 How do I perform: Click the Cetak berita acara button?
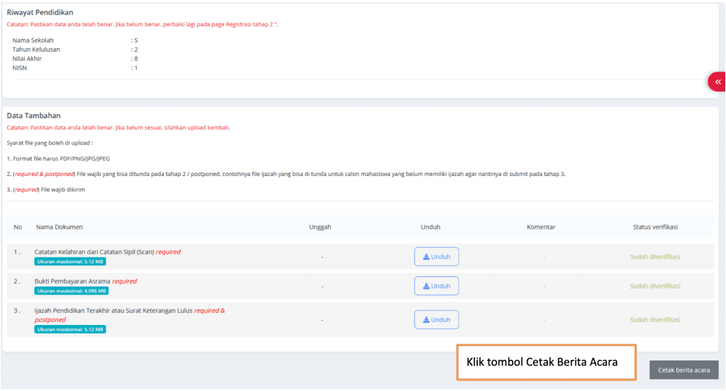pyautogui.click(x=683, y=370)
